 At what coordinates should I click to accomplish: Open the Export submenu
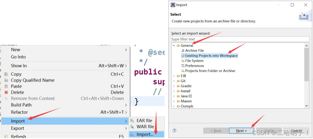(65, 128)
